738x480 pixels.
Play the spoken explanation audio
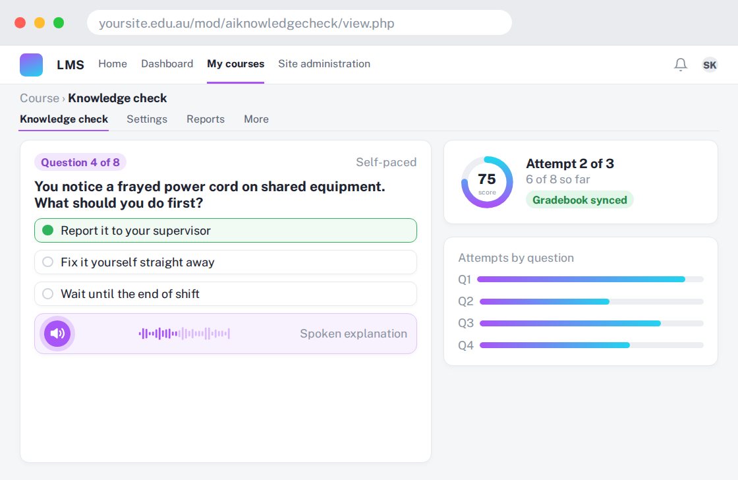coord(57,334)
